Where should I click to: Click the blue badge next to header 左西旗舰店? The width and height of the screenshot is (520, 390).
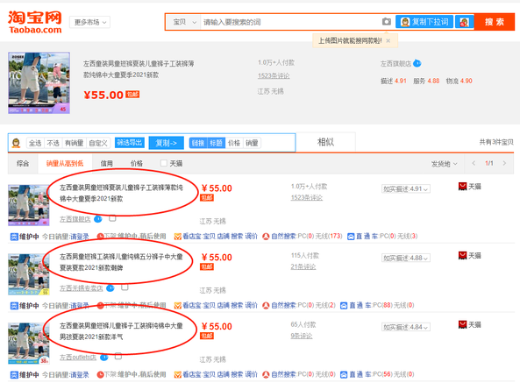click(x=417, y=63)
